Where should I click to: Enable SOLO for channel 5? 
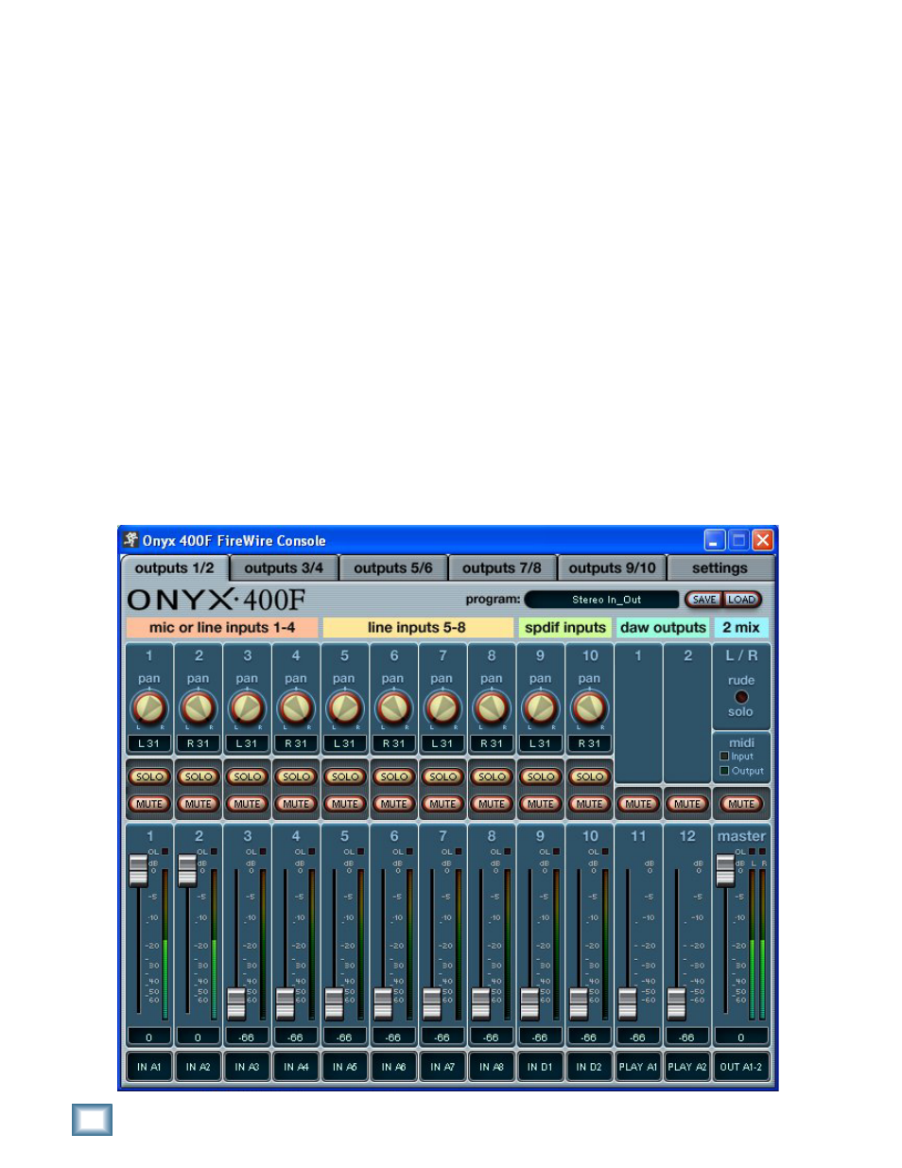[x=345, y=776]
